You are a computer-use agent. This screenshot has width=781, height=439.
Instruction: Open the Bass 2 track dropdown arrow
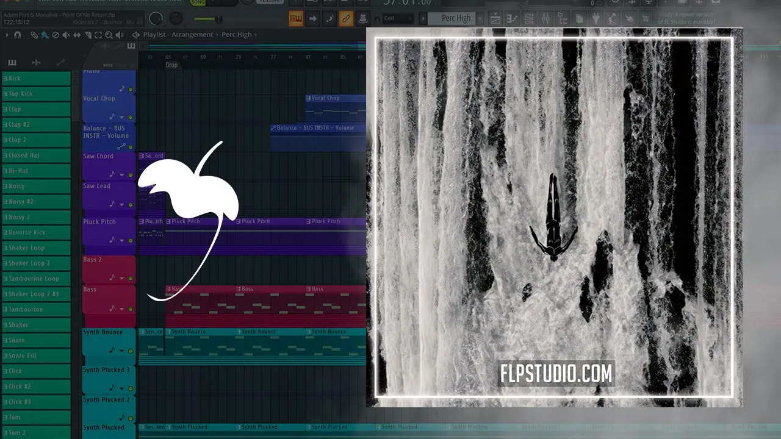121,278
